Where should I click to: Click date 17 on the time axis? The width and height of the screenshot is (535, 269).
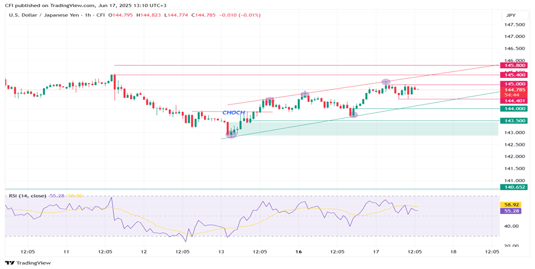(376, 252)
